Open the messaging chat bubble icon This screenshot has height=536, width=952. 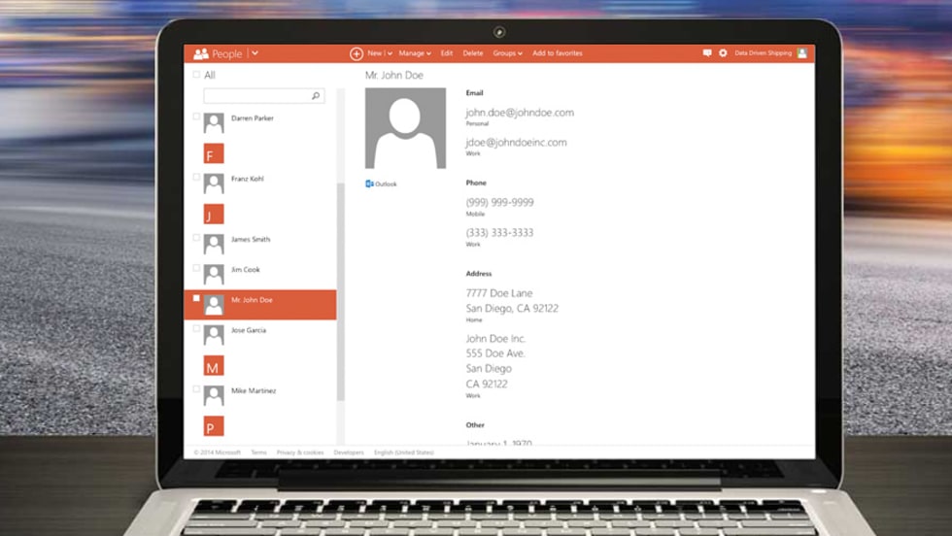point(707,53)
